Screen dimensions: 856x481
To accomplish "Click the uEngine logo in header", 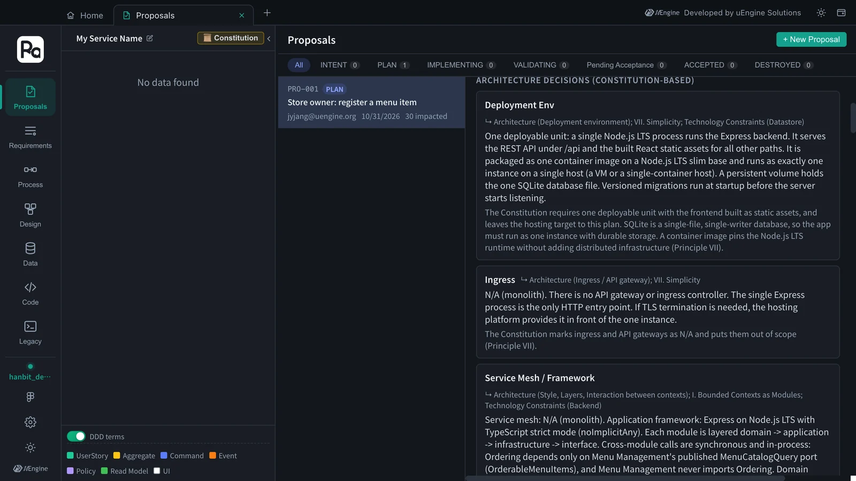I will click(x=662, y=13).
